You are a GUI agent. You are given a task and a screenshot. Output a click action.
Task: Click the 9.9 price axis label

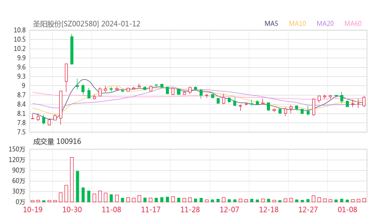(x=21, y=58)
